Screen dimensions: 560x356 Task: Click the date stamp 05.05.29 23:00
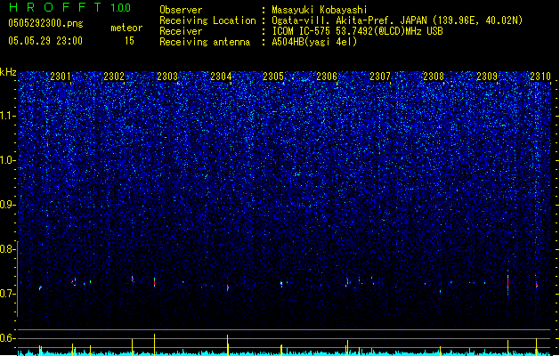coord(45,41)
